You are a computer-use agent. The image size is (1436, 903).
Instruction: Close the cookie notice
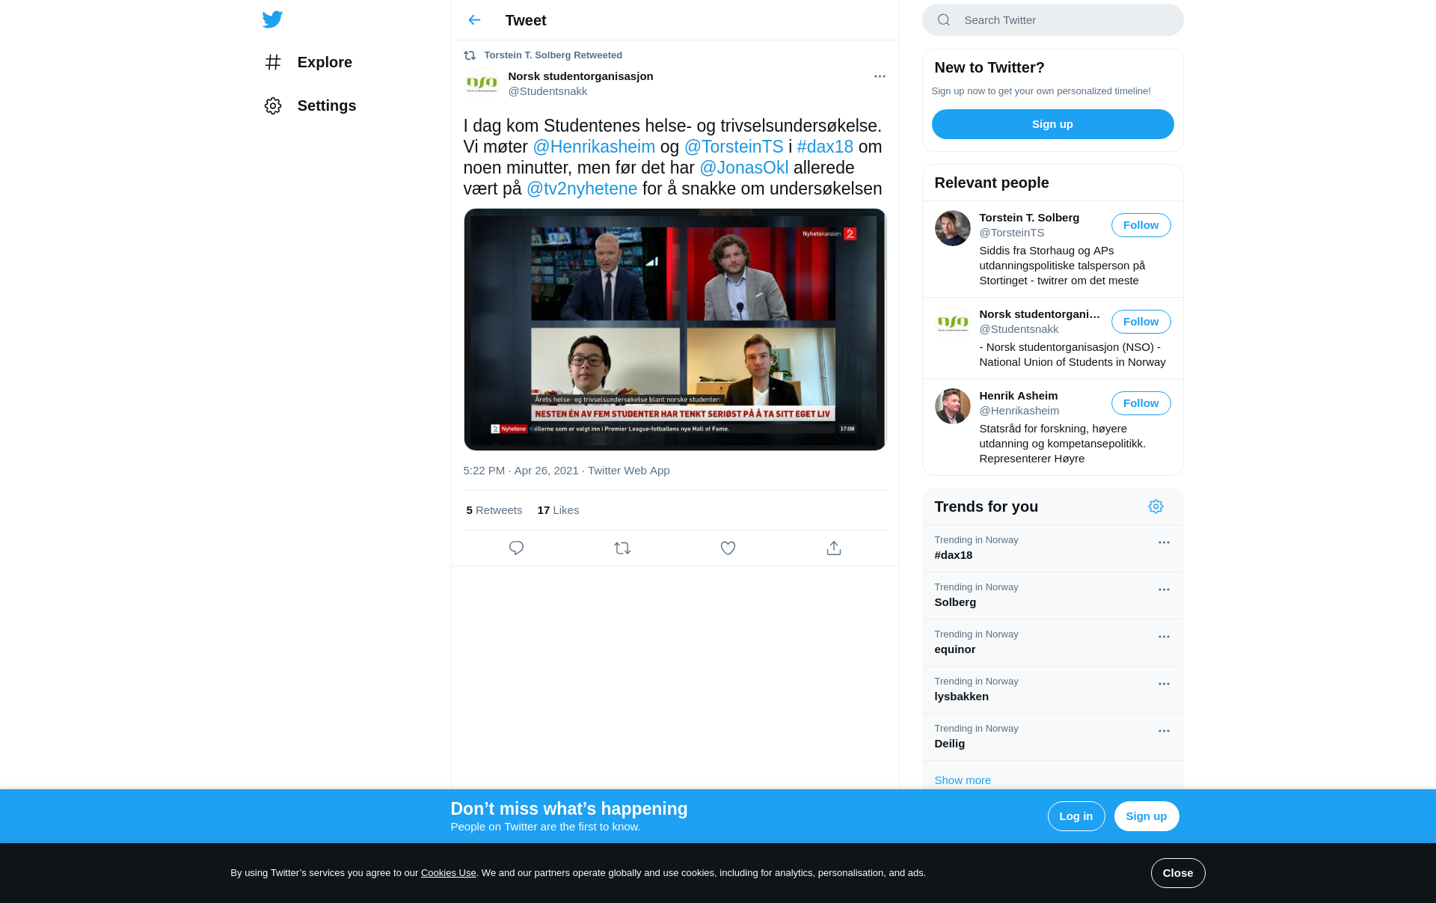(1178, 873)
